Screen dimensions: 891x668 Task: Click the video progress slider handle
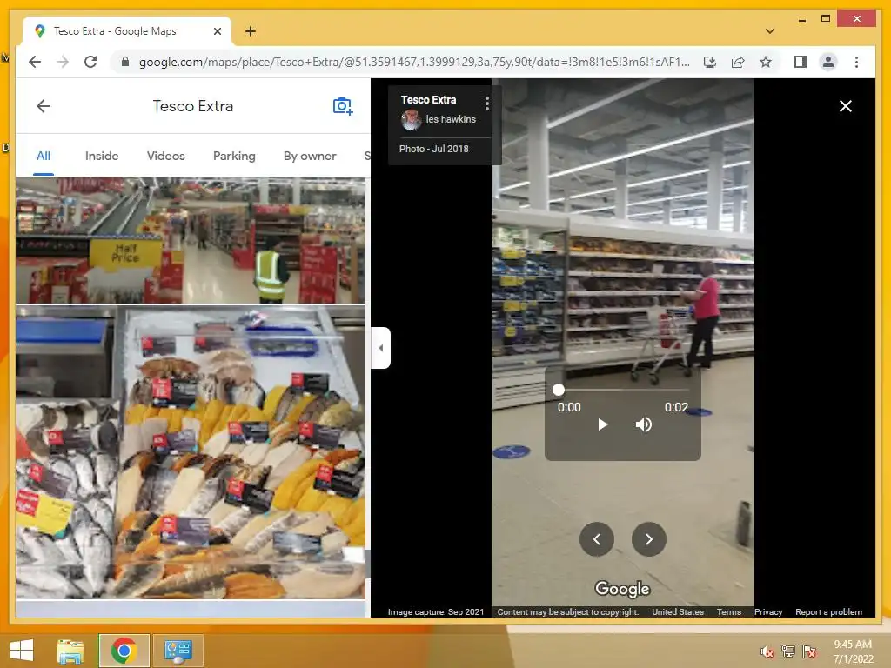(559, 390)
